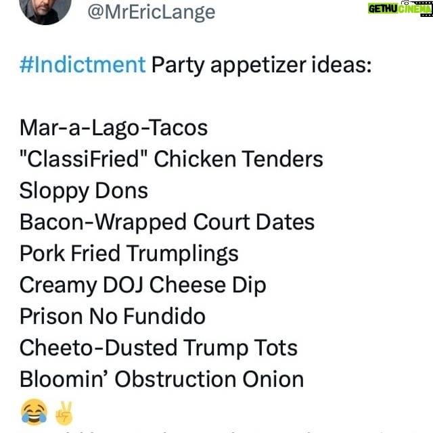Click the green CINEMA filmstrip graphic
This screenshot has width=433, height=433.
tap(415, 8)
